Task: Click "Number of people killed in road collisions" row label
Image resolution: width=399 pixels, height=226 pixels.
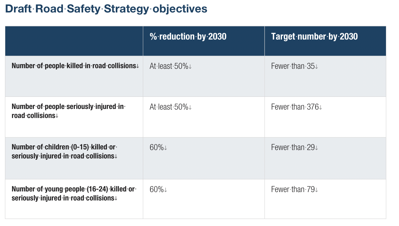Action: pyautogui.click(x=75, y=66)
